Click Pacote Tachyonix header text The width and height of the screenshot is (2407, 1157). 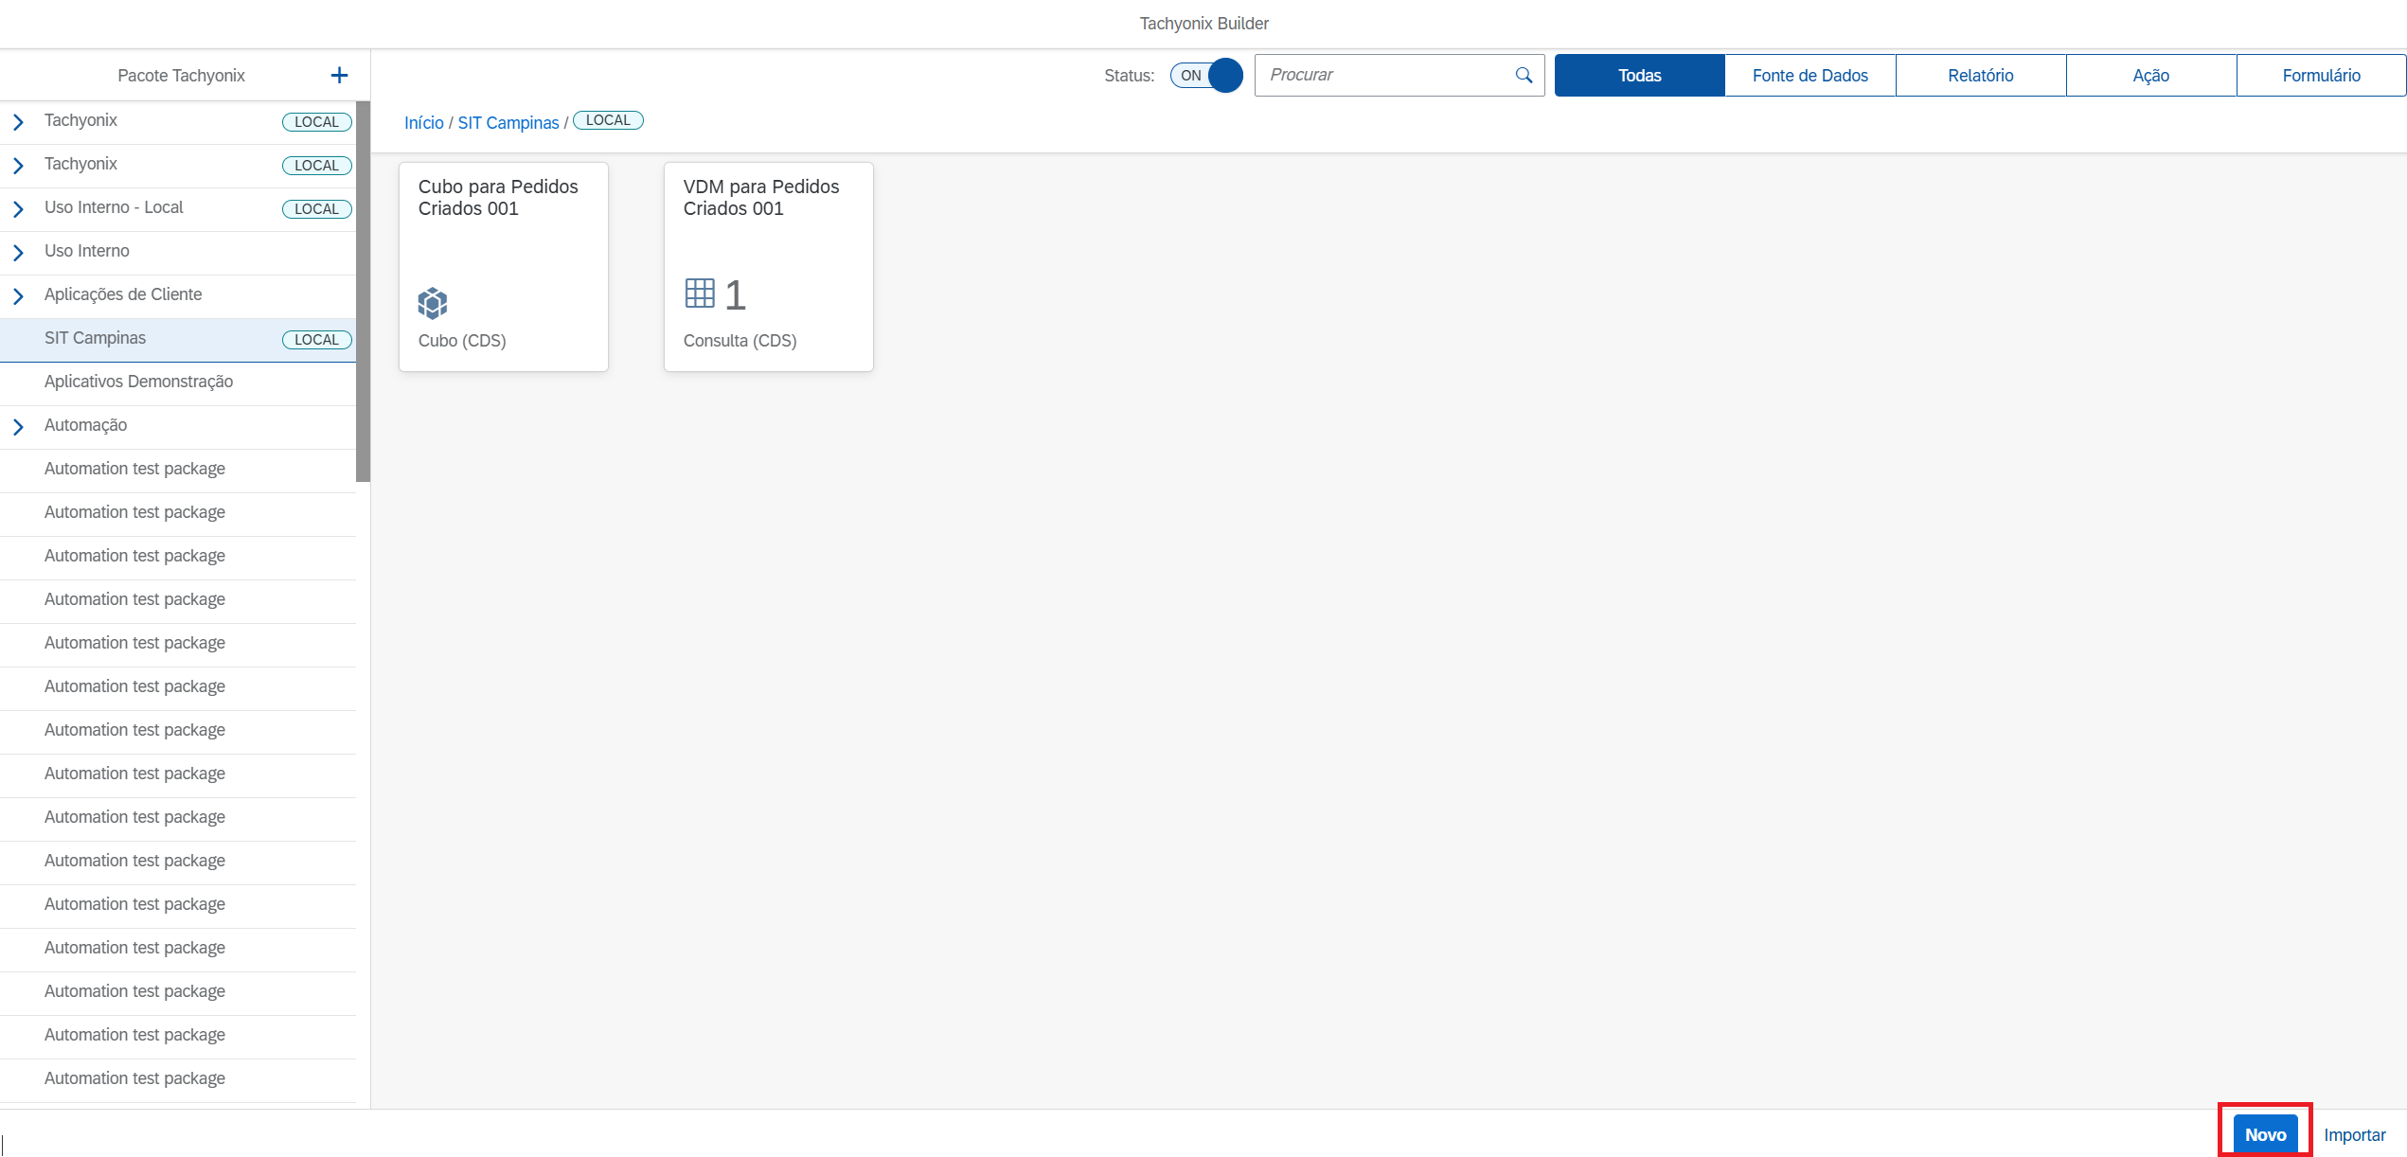click(181, 76)
